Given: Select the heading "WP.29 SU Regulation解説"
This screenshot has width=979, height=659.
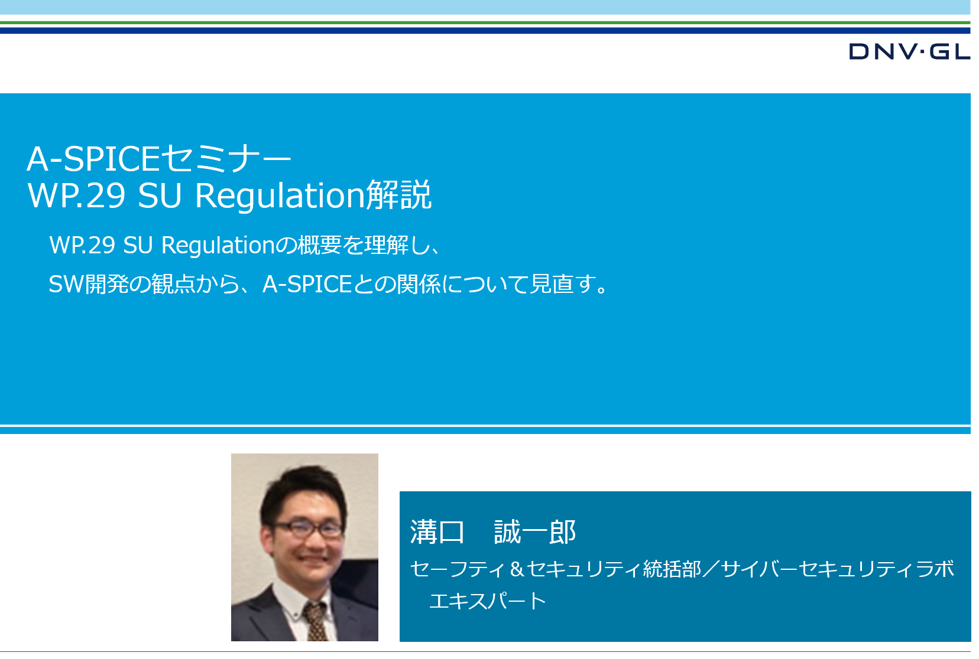Looking at the screenshot, I should [x=229, y=195].
